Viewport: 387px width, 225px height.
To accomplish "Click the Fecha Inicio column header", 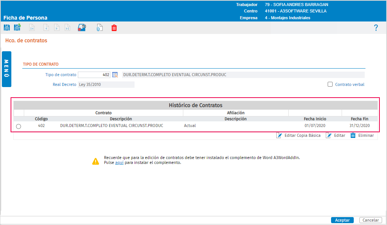I will point(315,119).
